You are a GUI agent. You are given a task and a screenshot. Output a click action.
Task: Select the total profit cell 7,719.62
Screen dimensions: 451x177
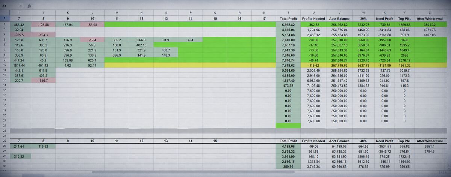tap(289, 65)
